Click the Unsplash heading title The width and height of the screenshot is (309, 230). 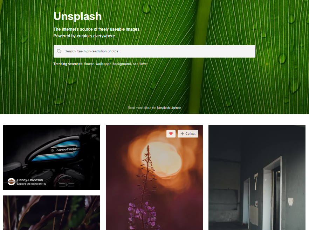(x=77, y=16)
